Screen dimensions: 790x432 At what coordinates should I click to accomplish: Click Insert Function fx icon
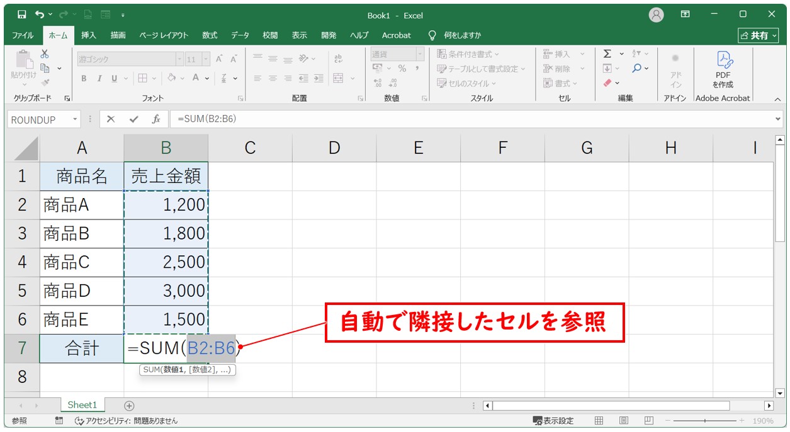pos(155,119)
